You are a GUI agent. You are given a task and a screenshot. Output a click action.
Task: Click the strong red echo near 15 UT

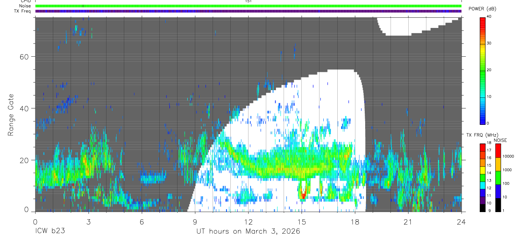tap(303, 195)
